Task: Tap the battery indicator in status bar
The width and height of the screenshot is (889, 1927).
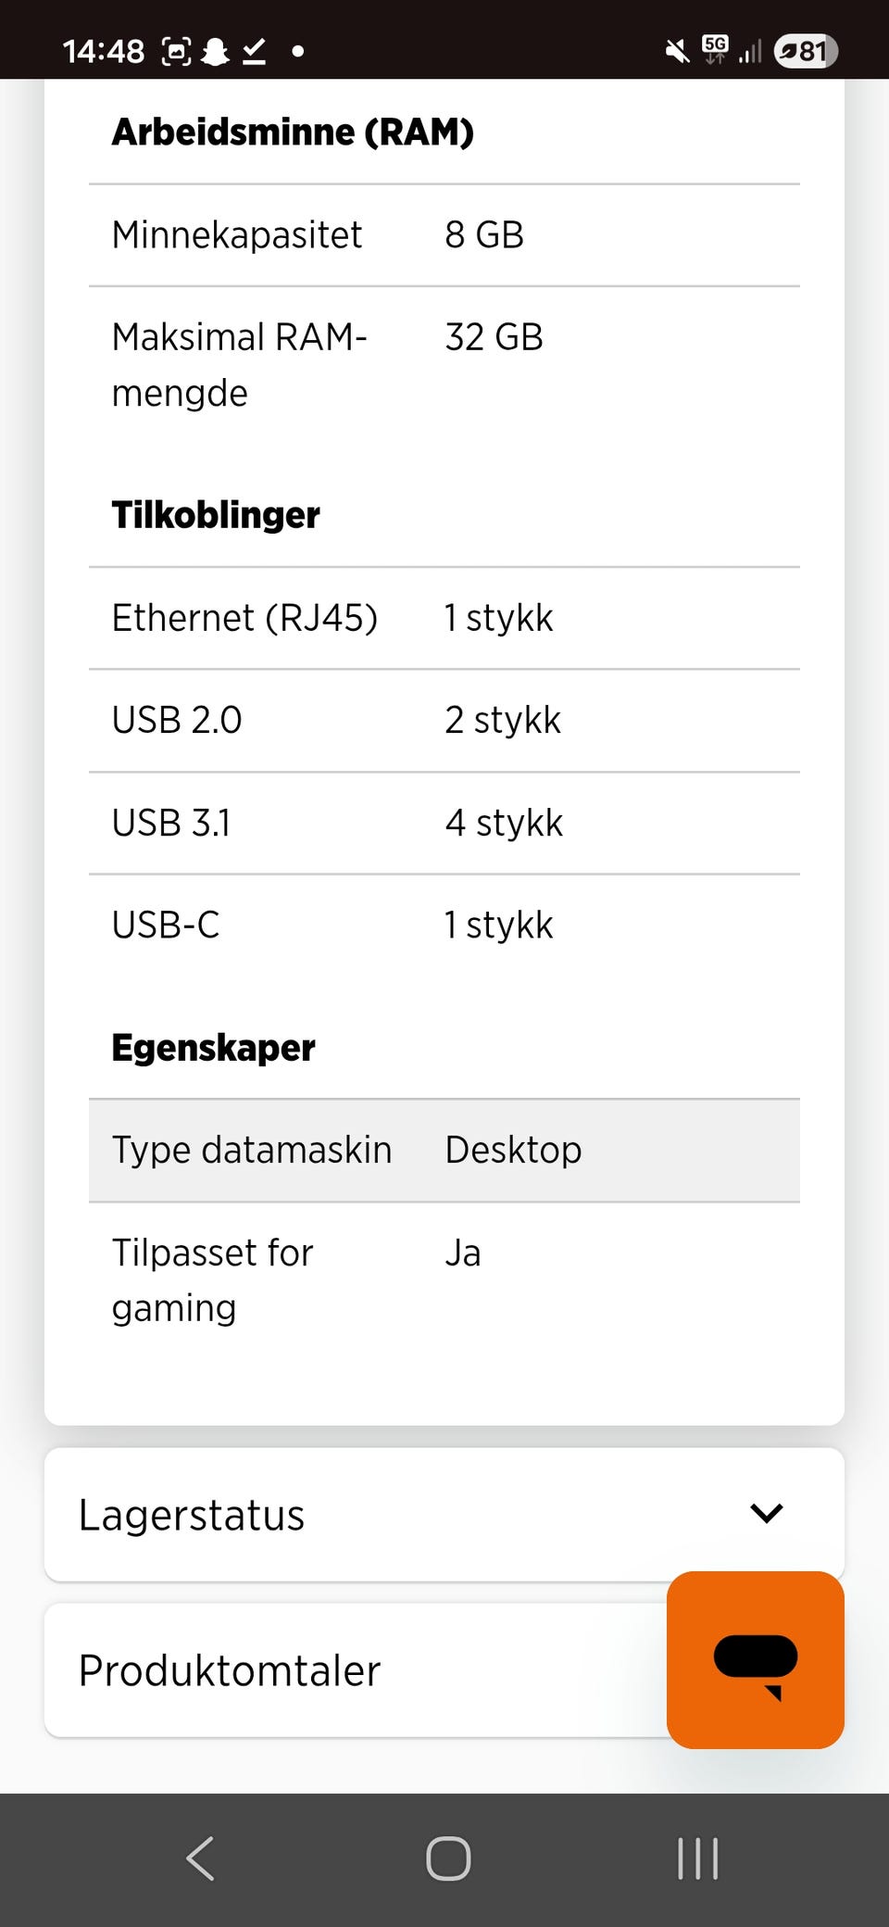Action: pyautogui.click(x=806, y=51)
